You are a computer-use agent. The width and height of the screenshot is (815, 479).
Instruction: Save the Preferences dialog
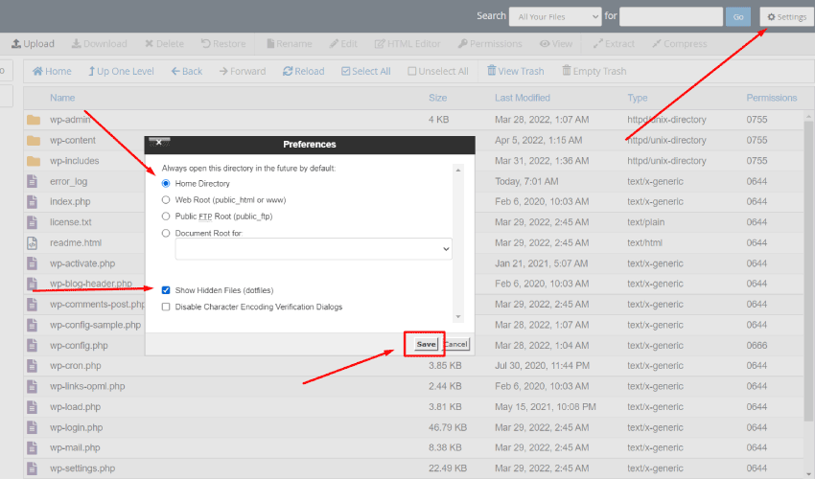coord(426,344)
